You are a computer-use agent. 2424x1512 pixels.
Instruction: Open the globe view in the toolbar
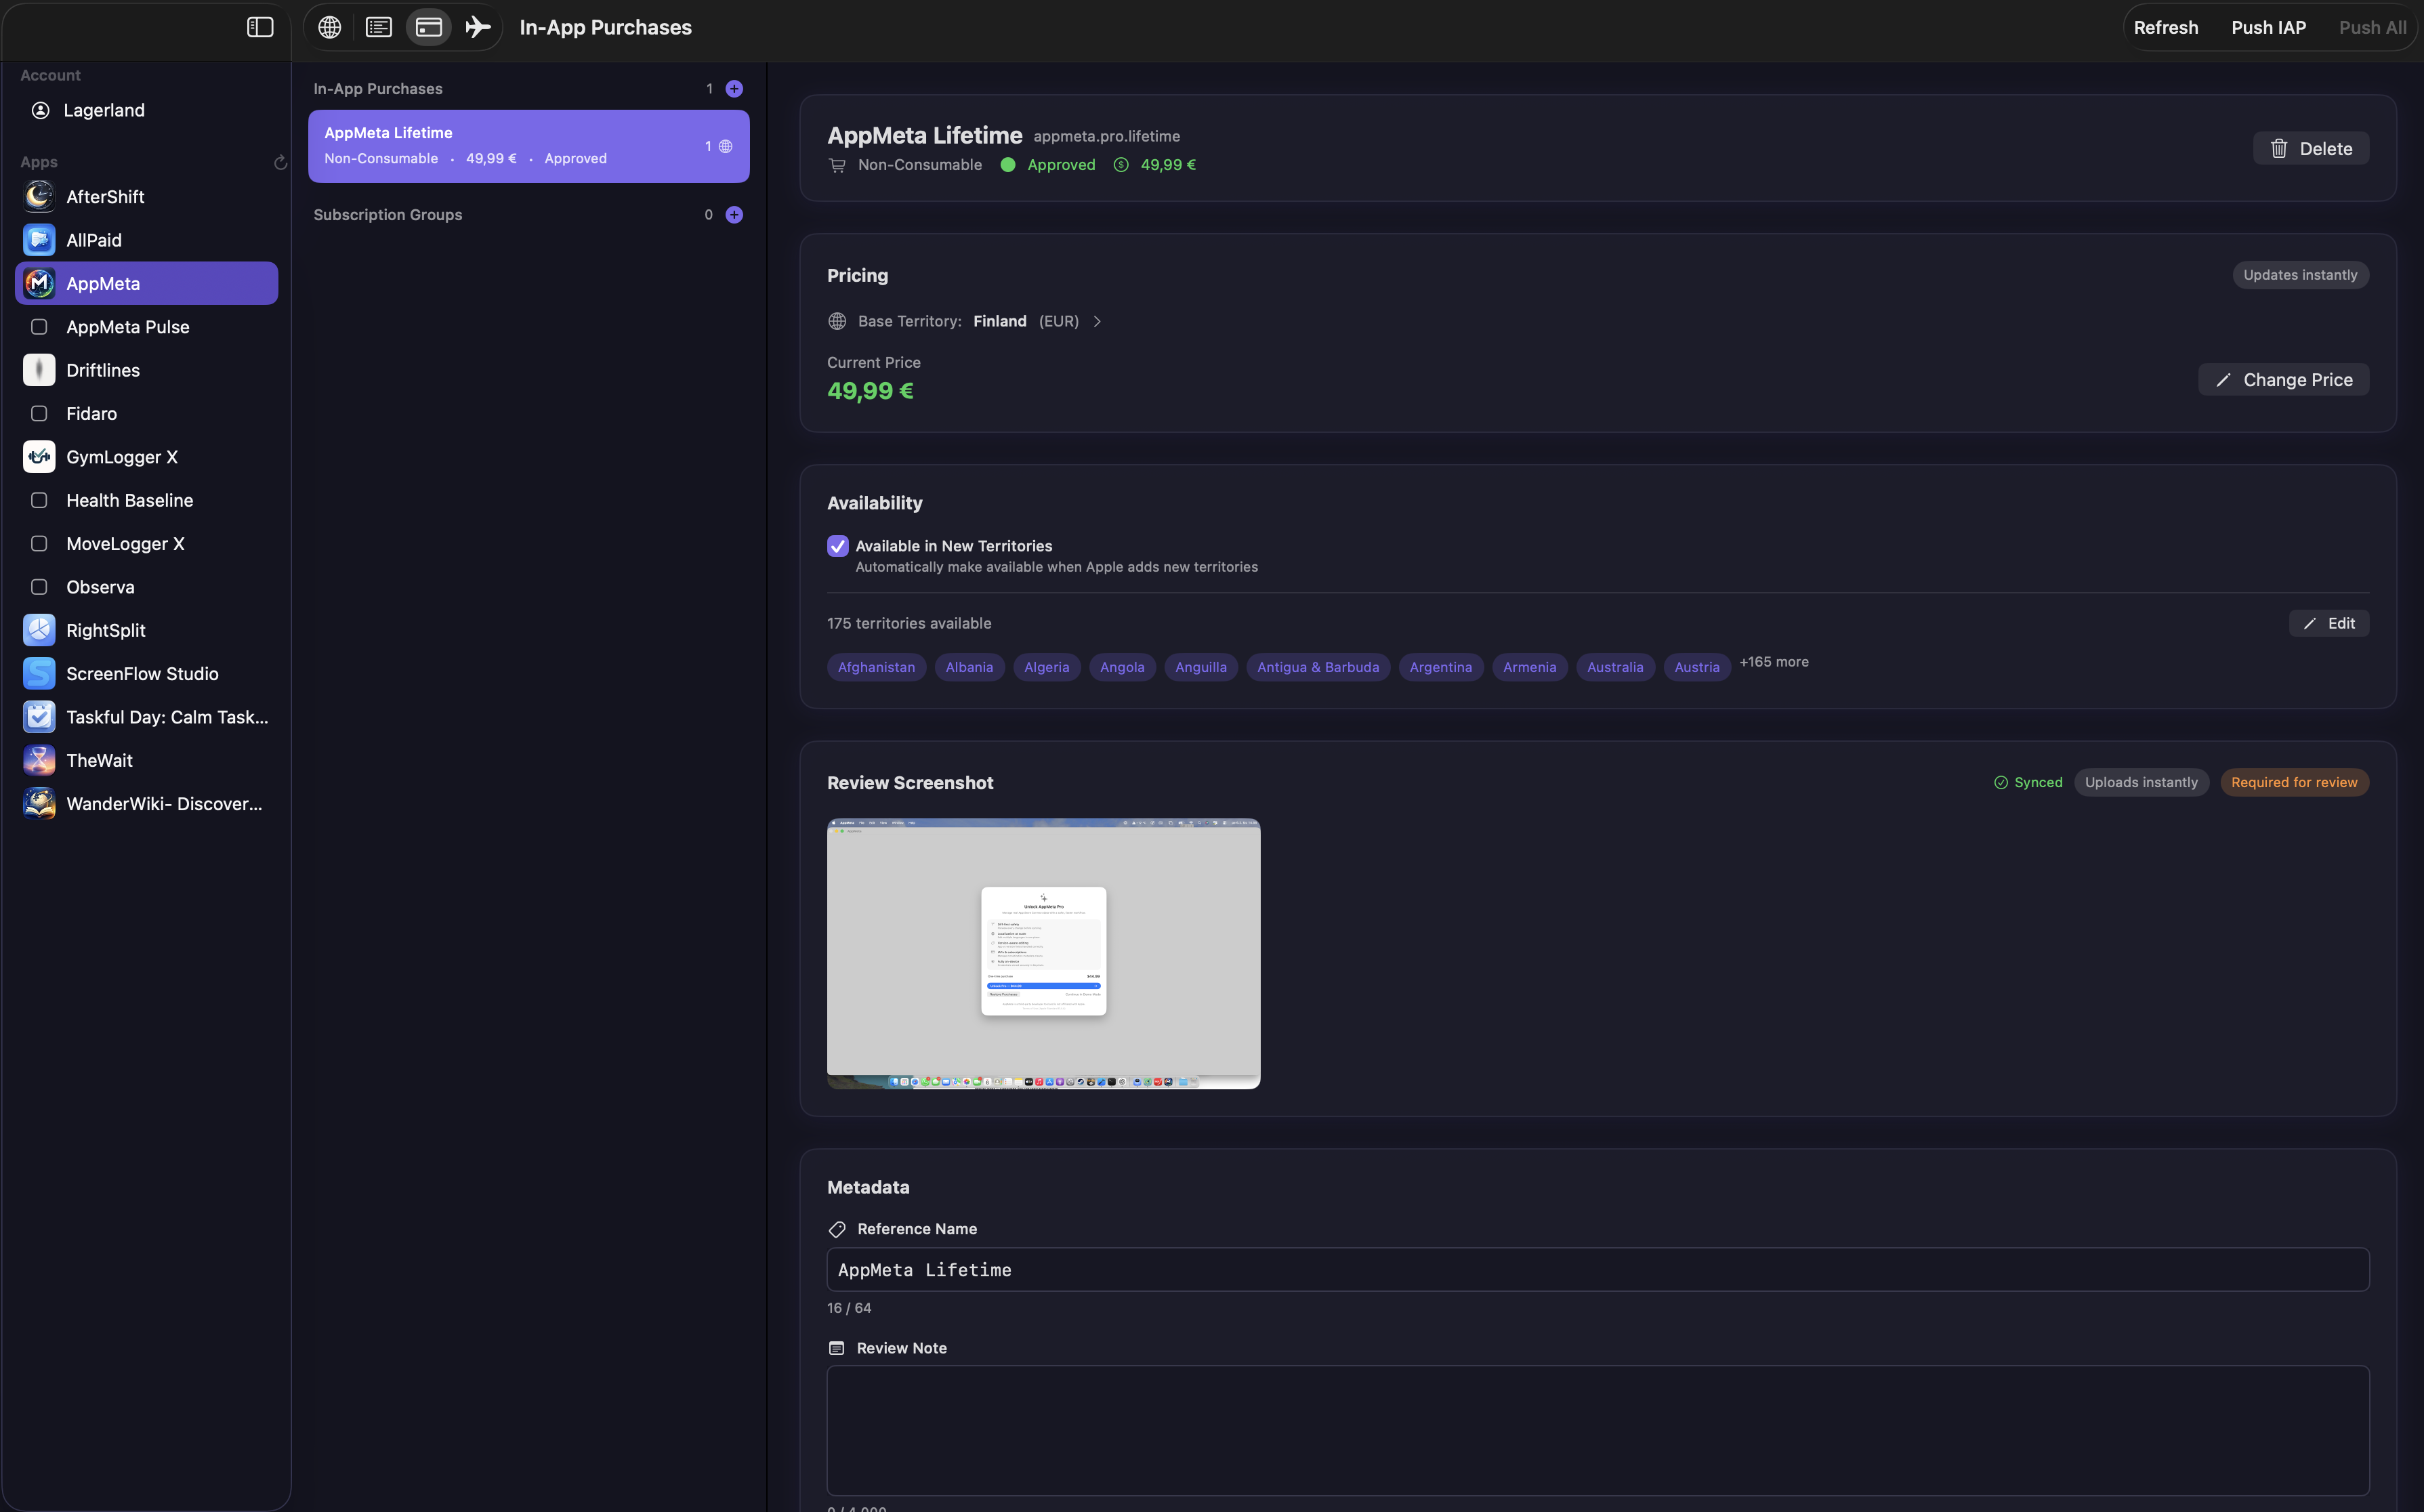pyautogui.click(x=329, y=27)
